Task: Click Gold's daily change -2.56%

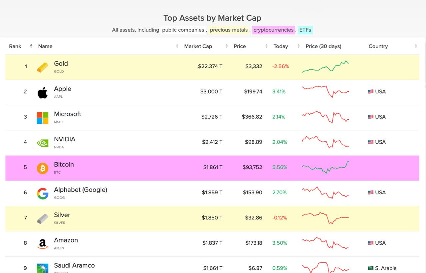Action: pos(281,67)
